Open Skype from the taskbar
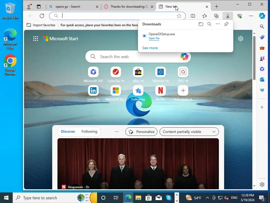 [x=168, y=198]
